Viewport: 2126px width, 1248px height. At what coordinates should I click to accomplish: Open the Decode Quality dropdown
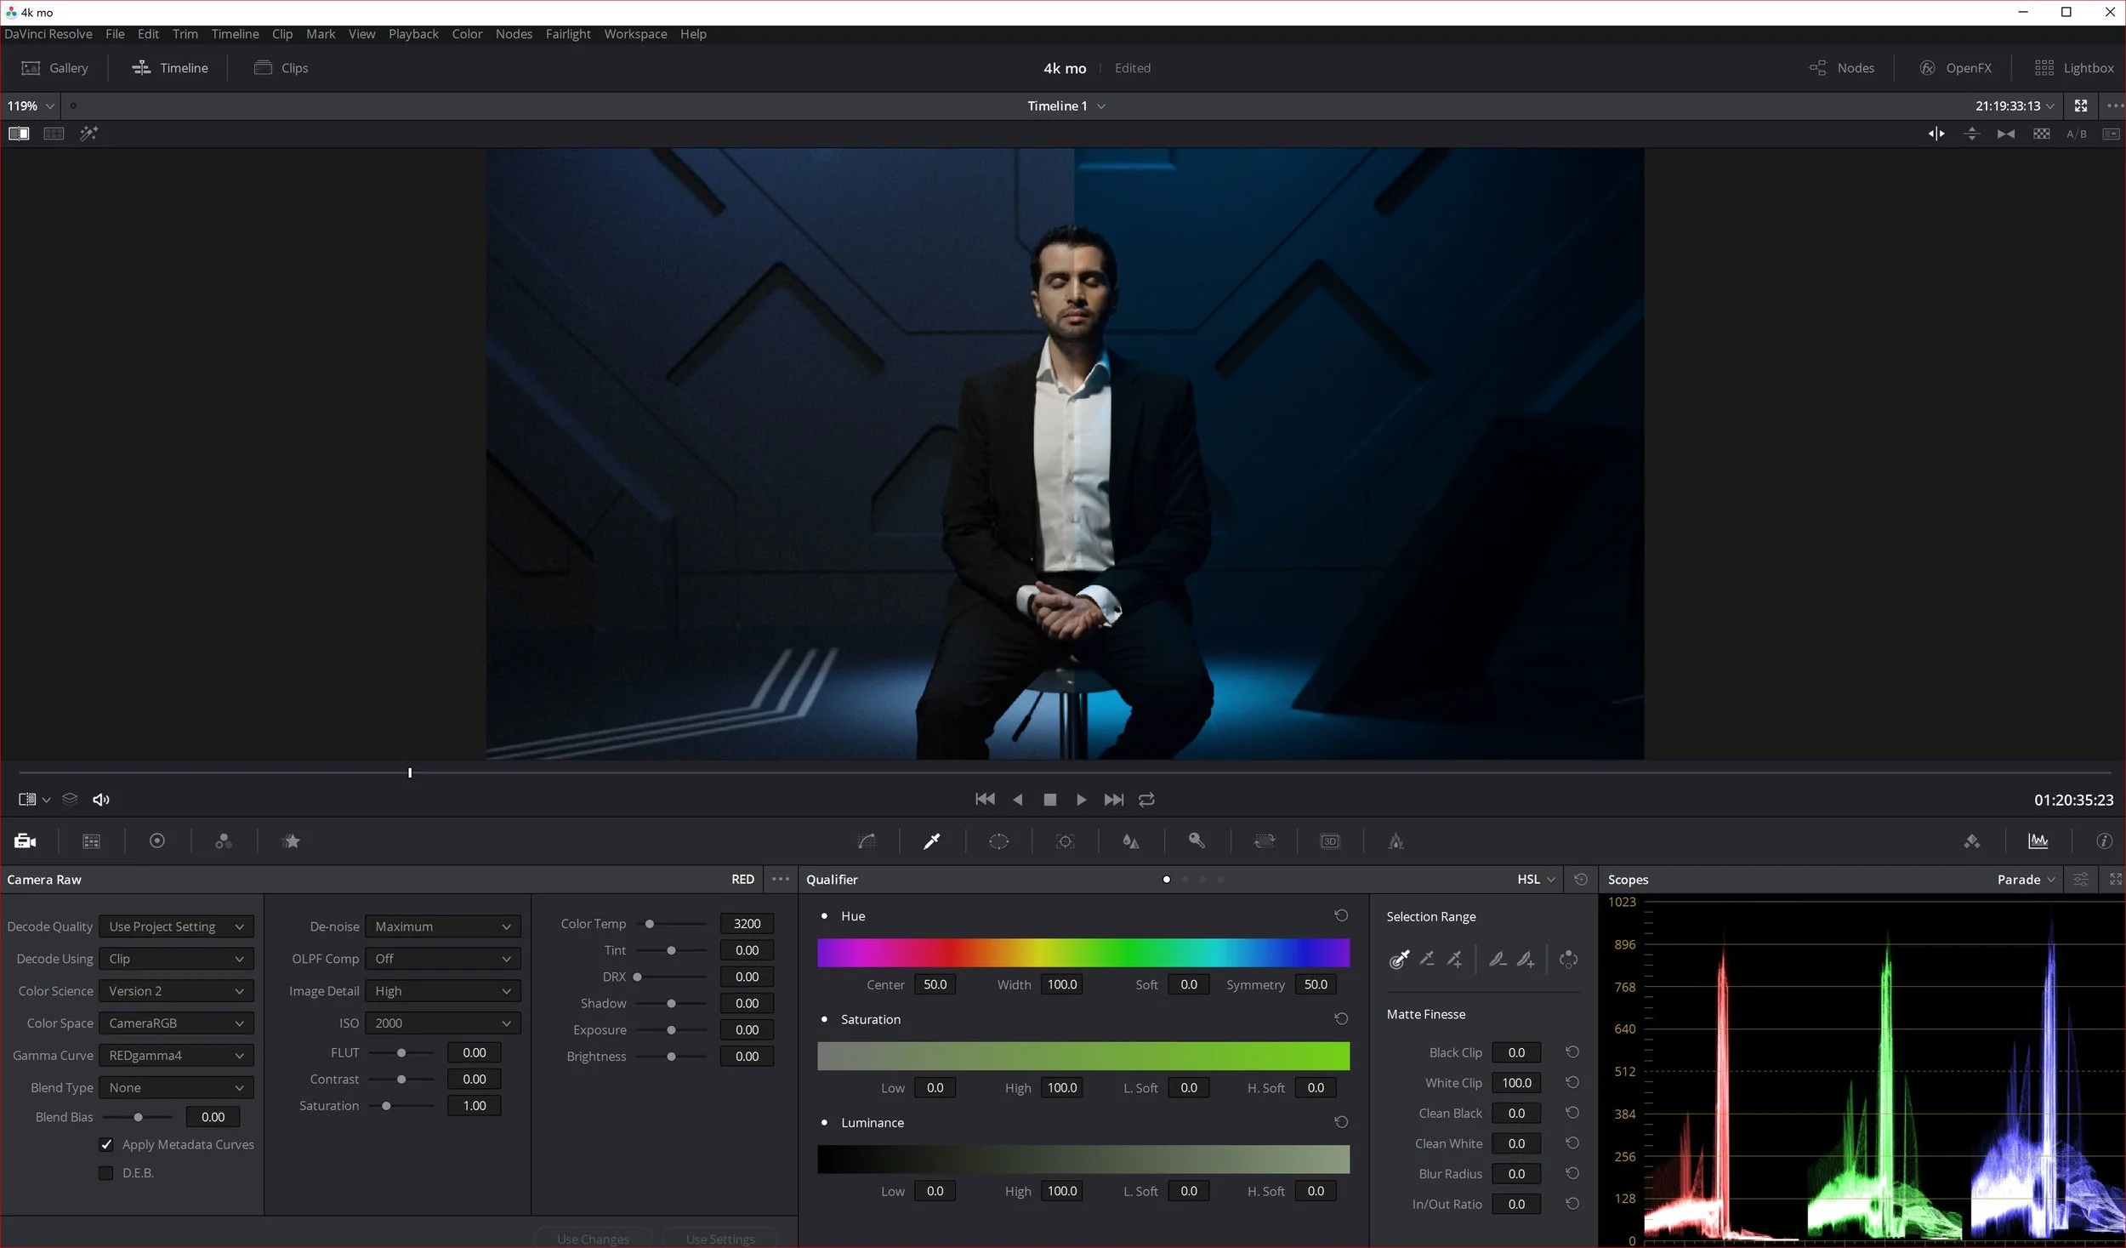pos(176,926)
